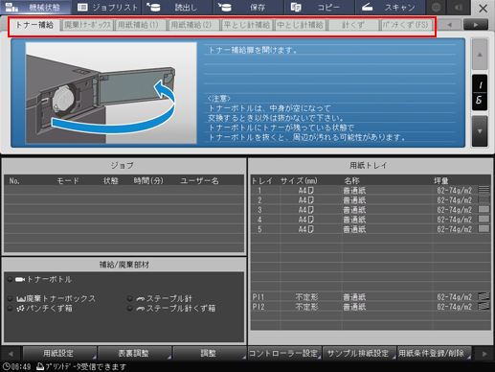Select tray 5 row in paper tray list
Screen dimensions: 495x372
click(371, 229)
